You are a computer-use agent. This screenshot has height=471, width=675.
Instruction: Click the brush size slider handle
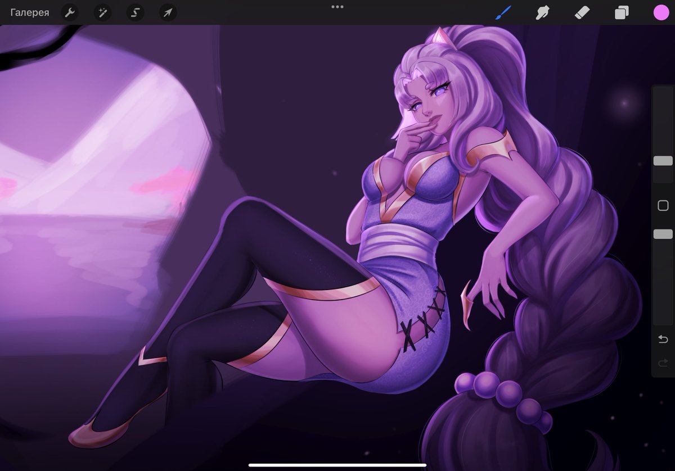coord(663,161)
